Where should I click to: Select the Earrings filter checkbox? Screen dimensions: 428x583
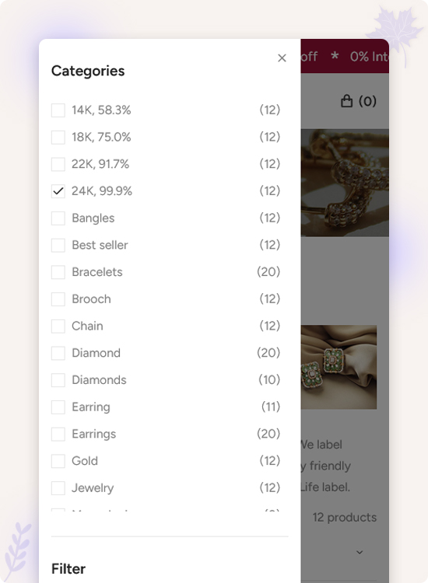[x=58, y=434]
